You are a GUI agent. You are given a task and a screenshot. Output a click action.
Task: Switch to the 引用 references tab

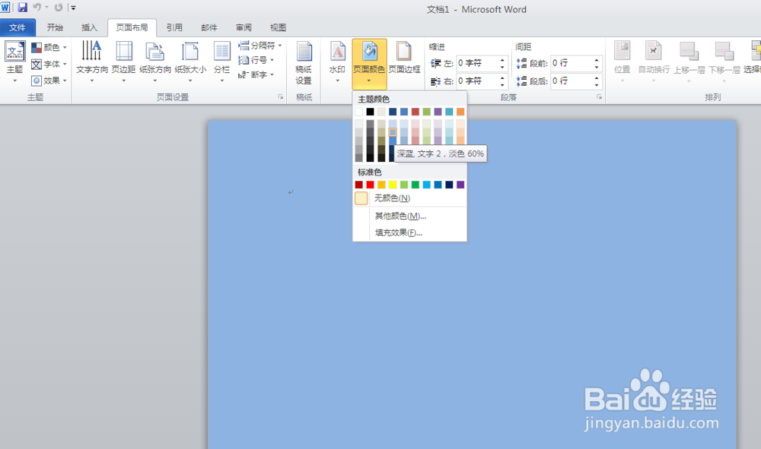[174, 27]
